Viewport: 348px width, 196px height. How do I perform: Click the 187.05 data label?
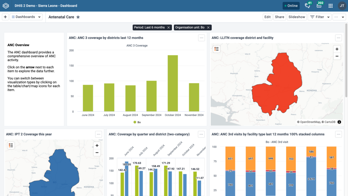tap(127, 164)
